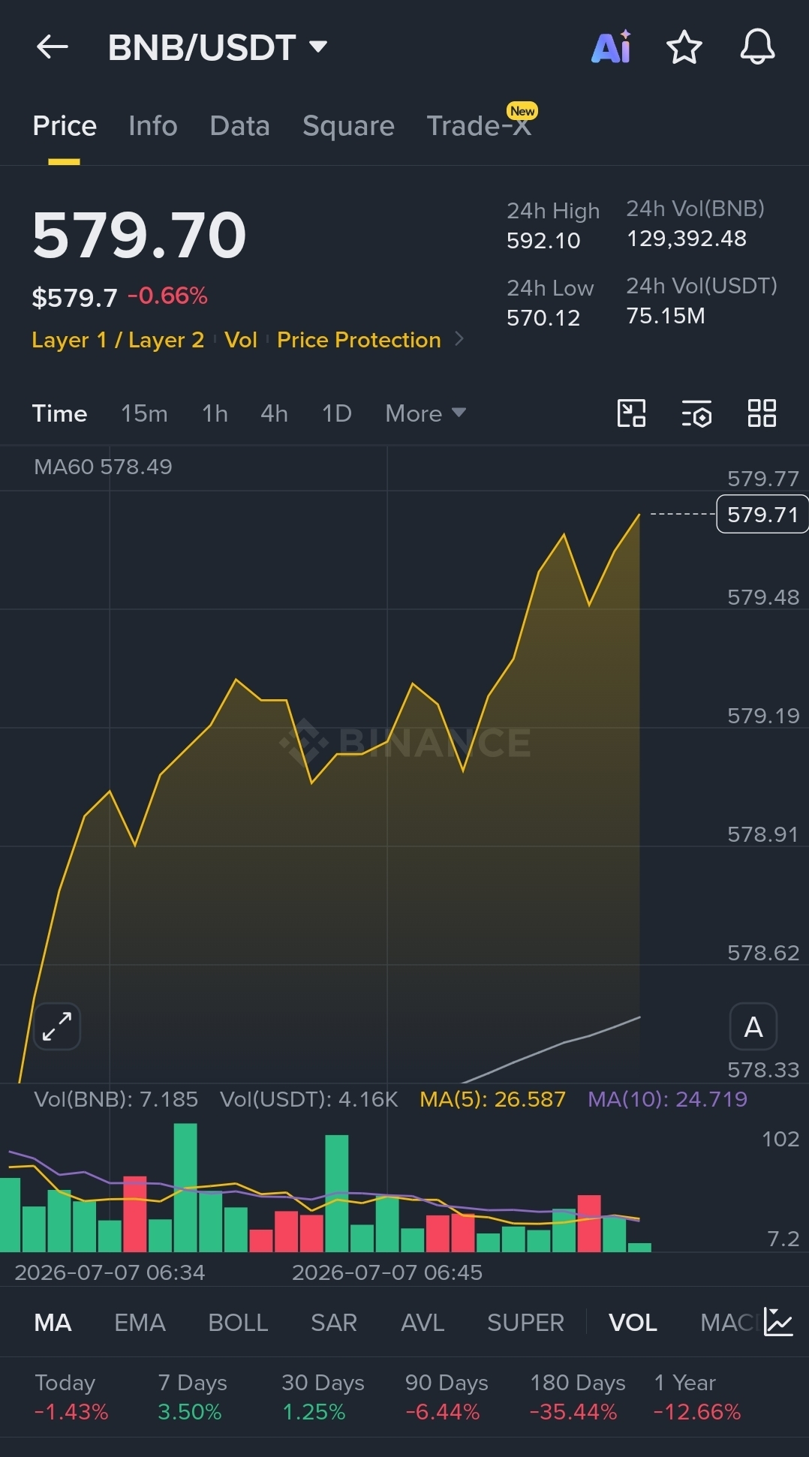Toggle the MA indicator
Screen dimensions: 809x1457
[x=53, y=1322]
